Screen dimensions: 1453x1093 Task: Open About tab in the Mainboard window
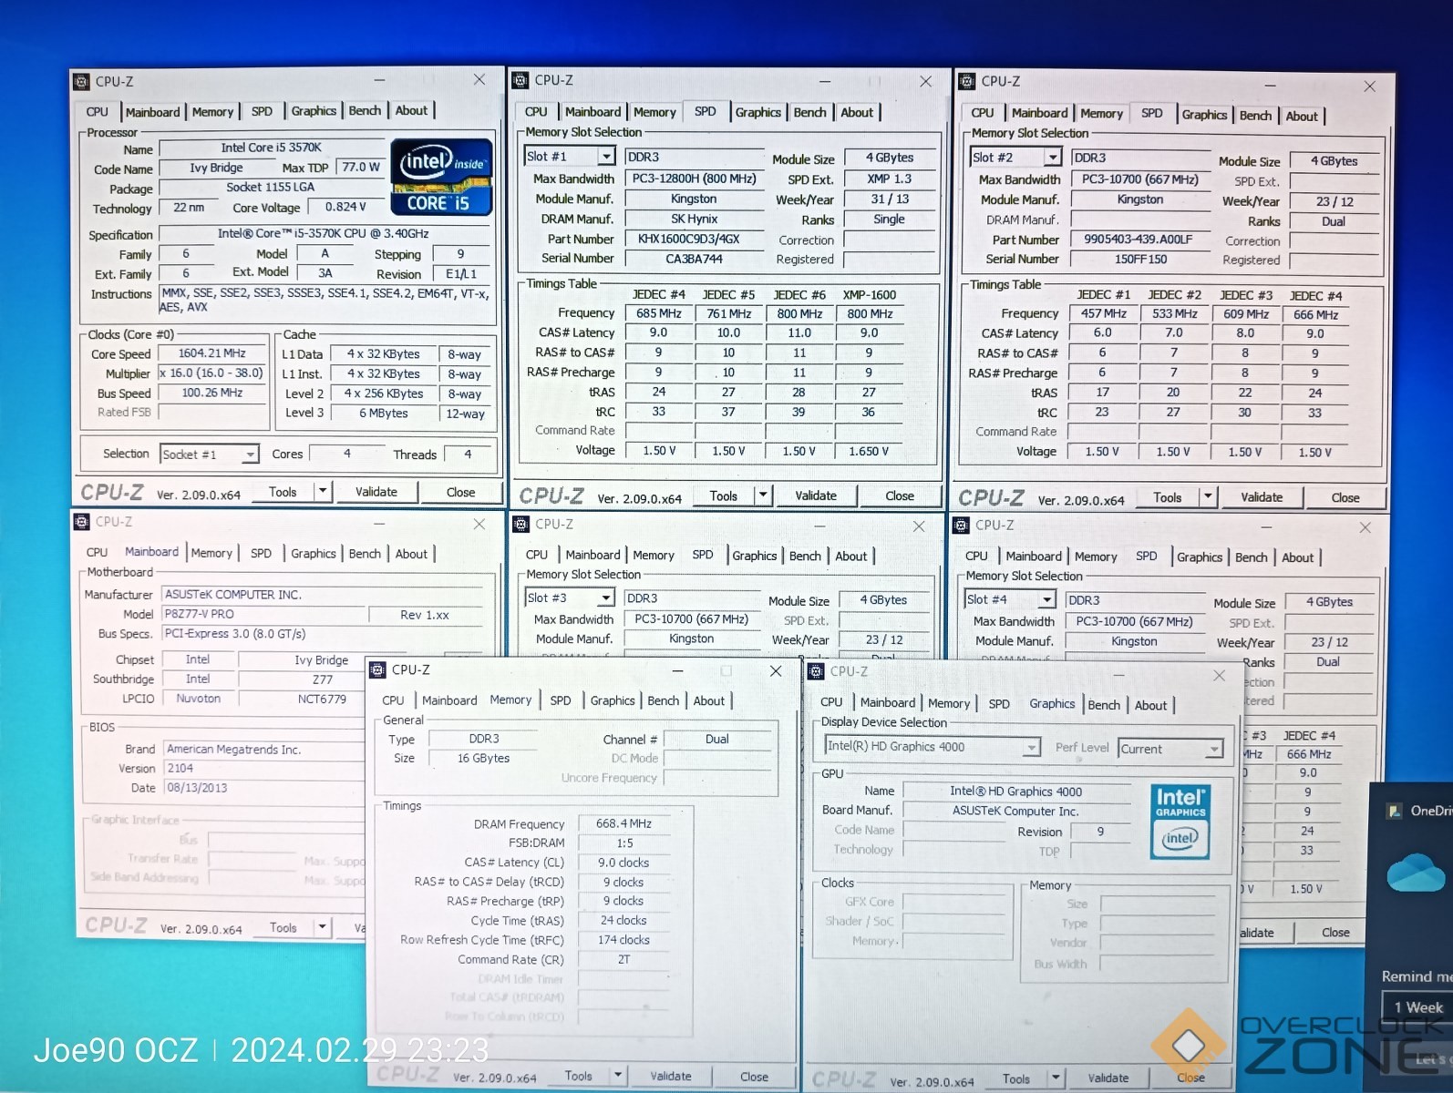tap(411, 554)
